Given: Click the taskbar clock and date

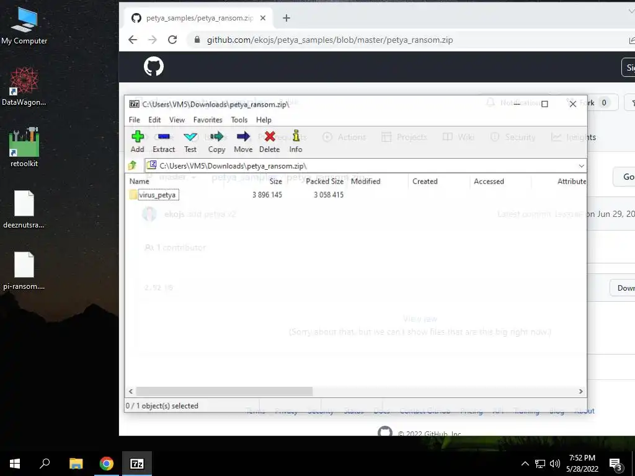Looking at the screenshot, I should (x=582, y=464).
